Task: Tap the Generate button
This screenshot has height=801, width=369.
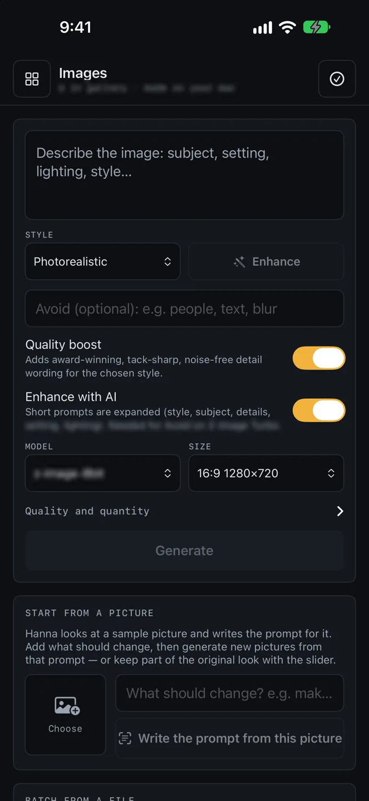Action: [x=184, y=551]
